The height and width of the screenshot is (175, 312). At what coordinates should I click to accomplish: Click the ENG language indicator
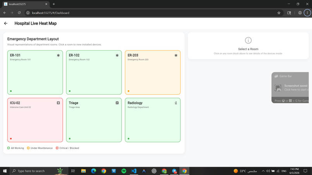click(284, 171)
